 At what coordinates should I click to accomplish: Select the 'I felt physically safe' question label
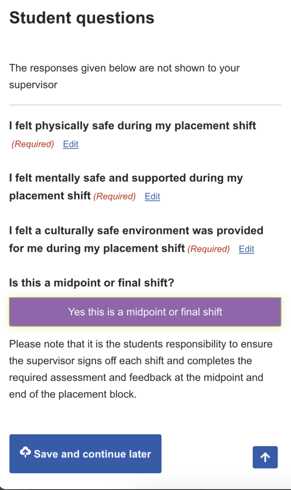coord(132,126)
